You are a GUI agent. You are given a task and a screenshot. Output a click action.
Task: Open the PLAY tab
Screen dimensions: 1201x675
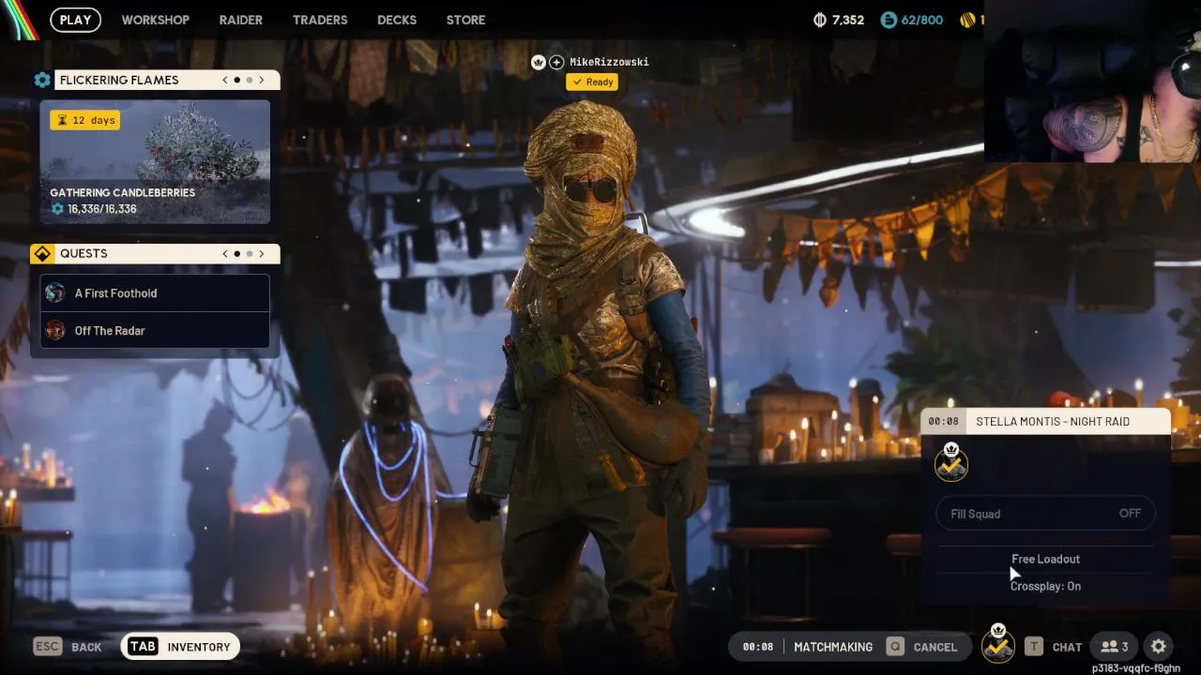coord(75,20)
